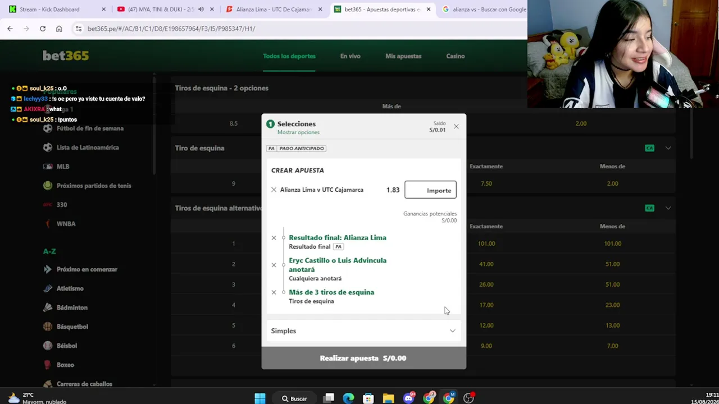Open Carreras de caballos in the sidebar

click(84, 384)
